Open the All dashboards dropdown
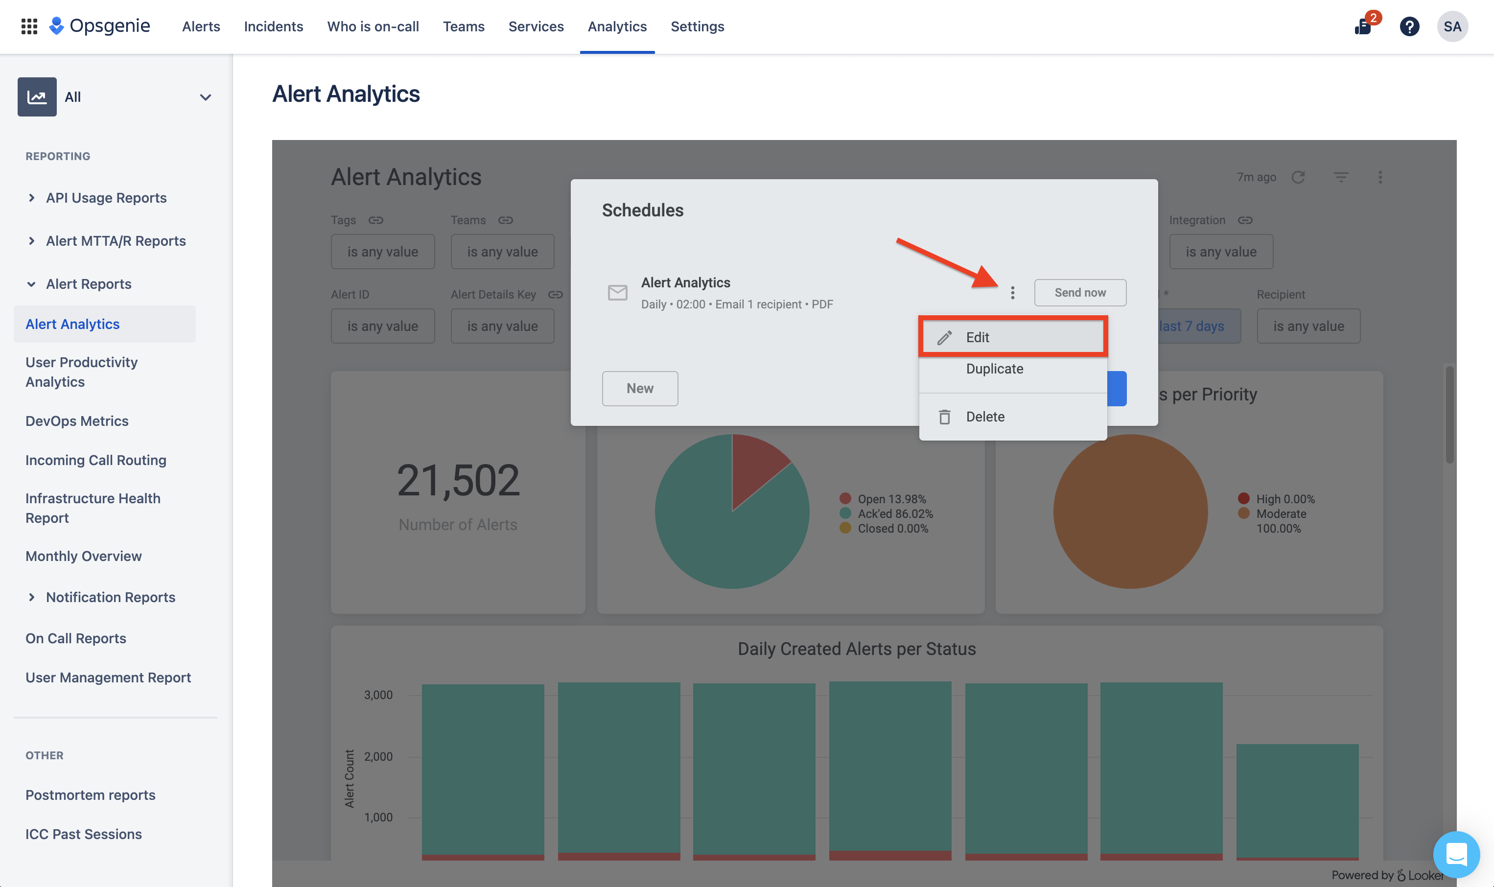 (205, 97)
